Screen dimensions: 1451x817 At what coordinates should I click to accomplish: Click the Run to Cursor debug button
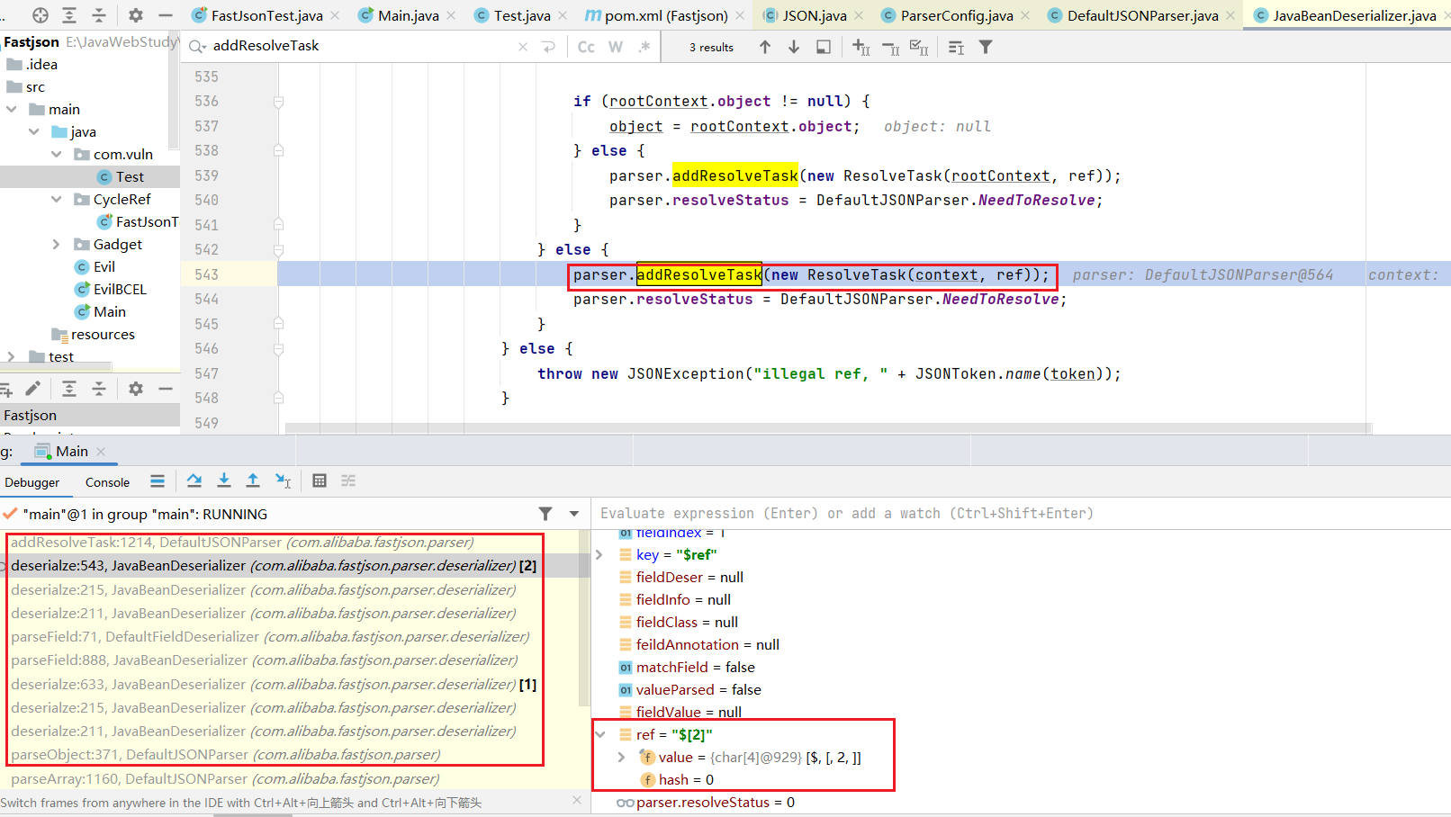[283, 480]
